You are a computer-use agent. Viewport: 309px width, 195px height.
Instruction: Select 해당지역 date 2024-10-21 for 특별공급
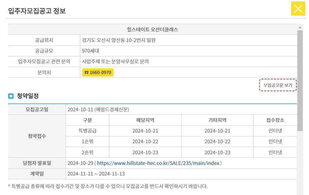point(145,131)
